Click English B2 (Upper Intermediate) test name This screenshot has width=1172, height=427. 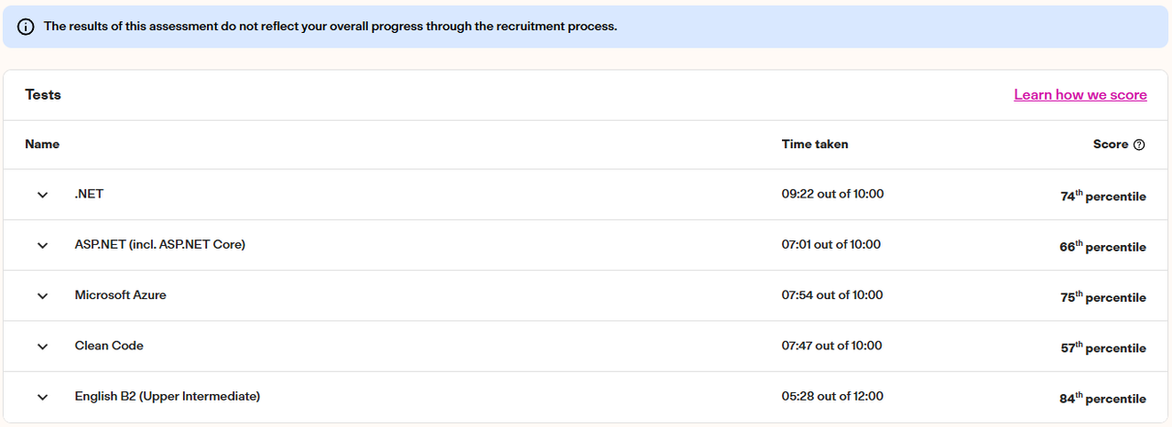point(168,396)
